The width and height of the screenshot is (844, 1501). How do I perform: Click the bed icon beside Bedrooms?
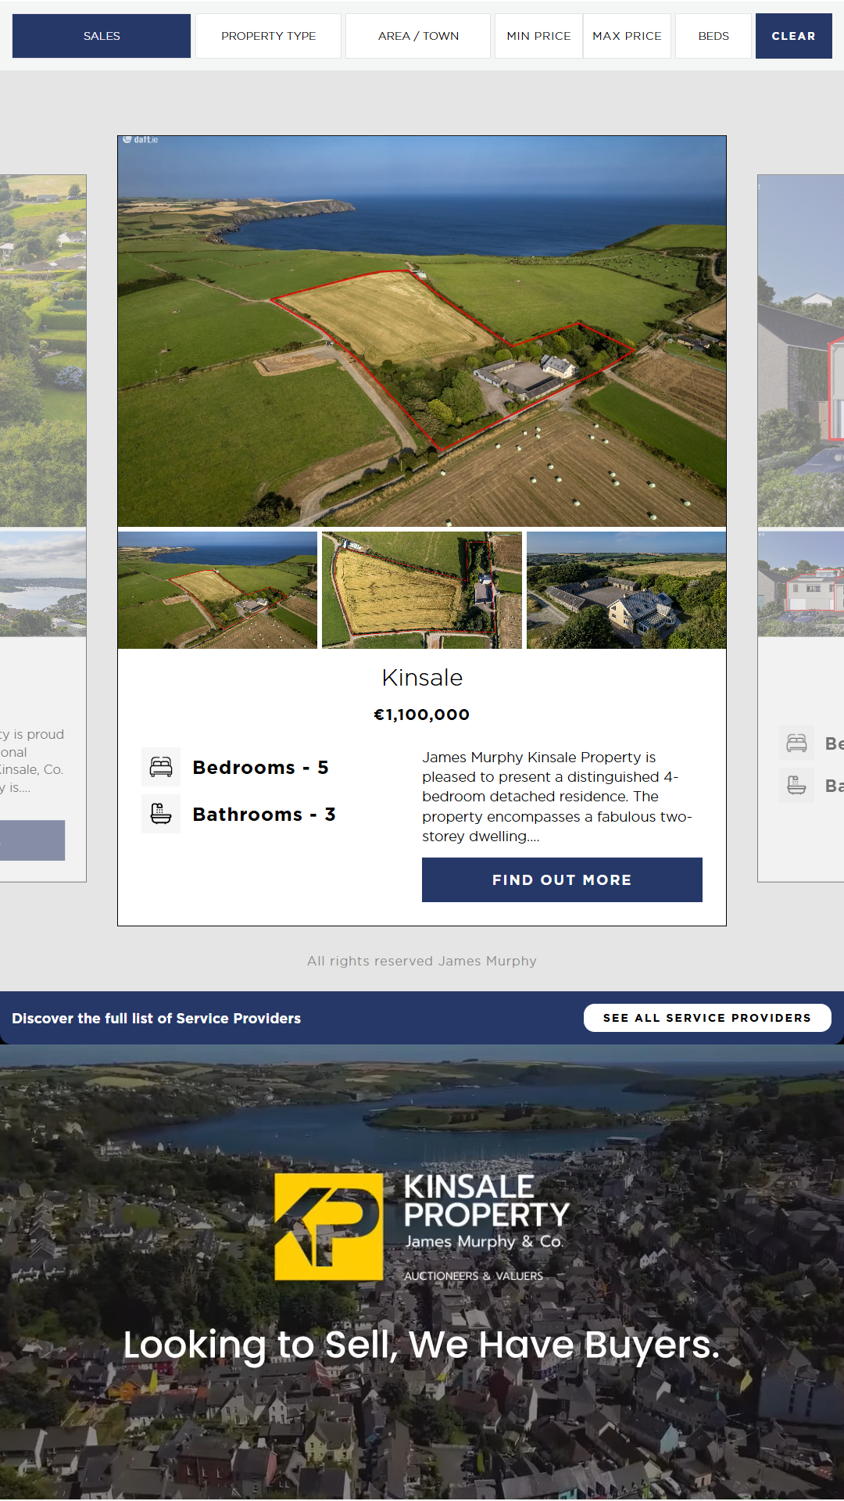coord(161,767)
